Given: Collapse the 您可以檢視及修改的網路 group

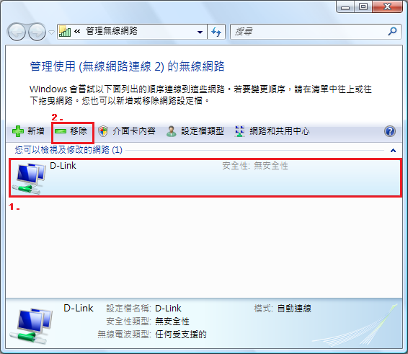Looking at the screenshot, I should point(393,151).
